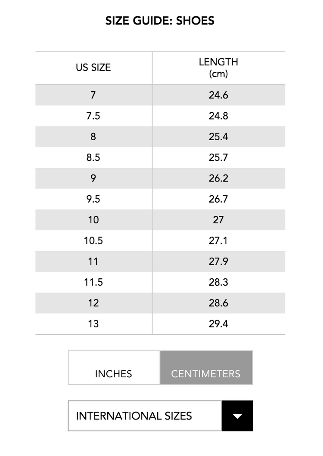Click the 27.1 length value
This screenshot has height=456, width=323.
[x=218, y=241]
